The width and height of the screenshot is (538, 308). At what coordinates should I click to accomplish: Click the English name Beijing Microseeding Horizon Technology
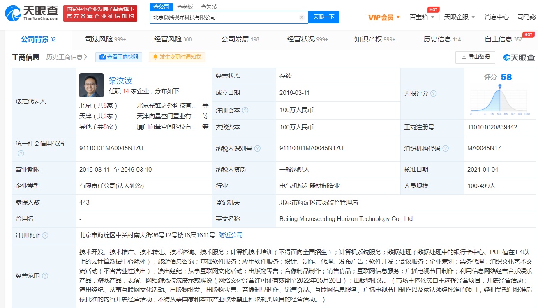pyautogui.click(x=347, y=219)
